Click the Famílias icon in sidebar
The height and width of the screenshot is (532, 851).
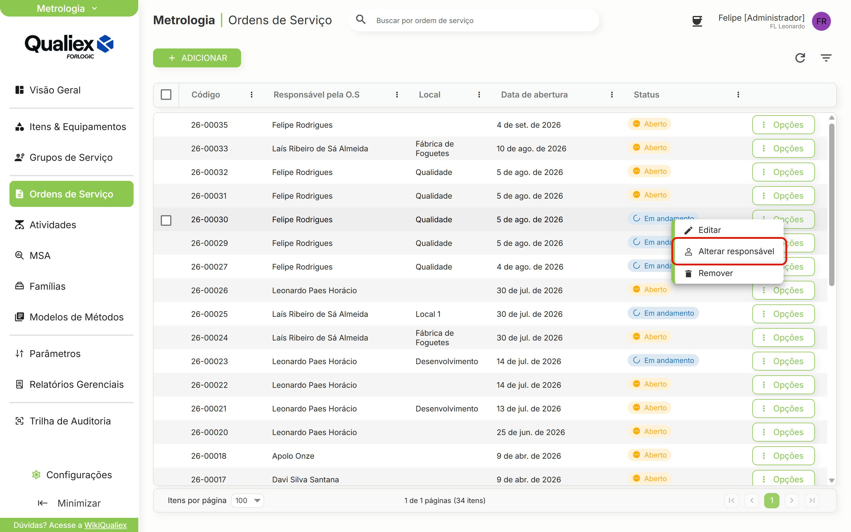point(20,286)
